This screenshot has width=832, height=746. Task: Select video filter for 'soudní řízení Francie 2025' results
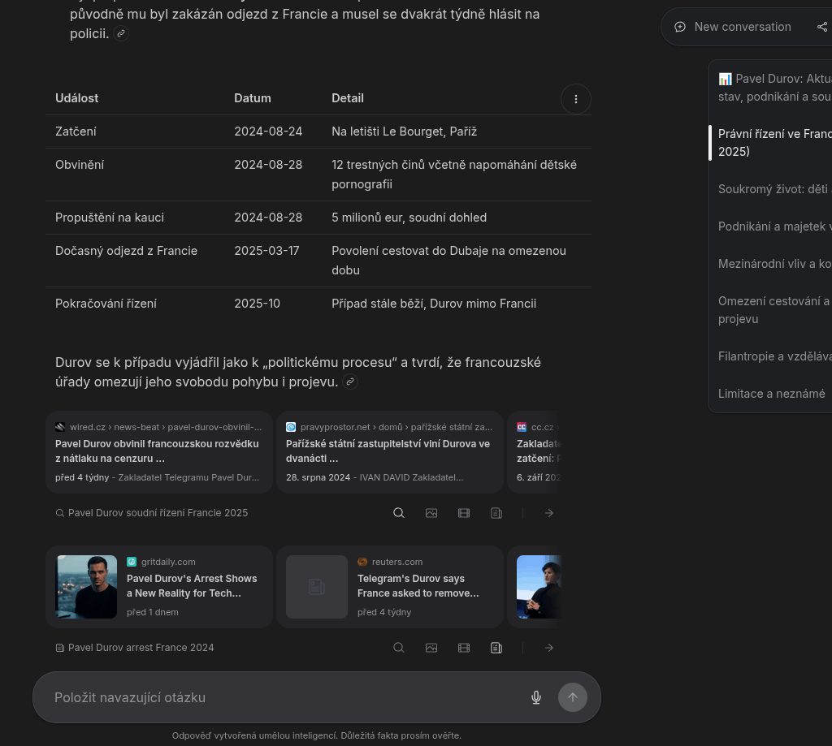coord(464,513)
